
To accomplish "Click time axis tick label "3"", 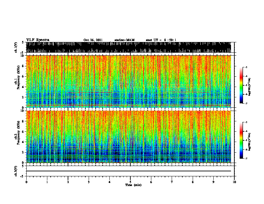I will click(x=89, y=182).
